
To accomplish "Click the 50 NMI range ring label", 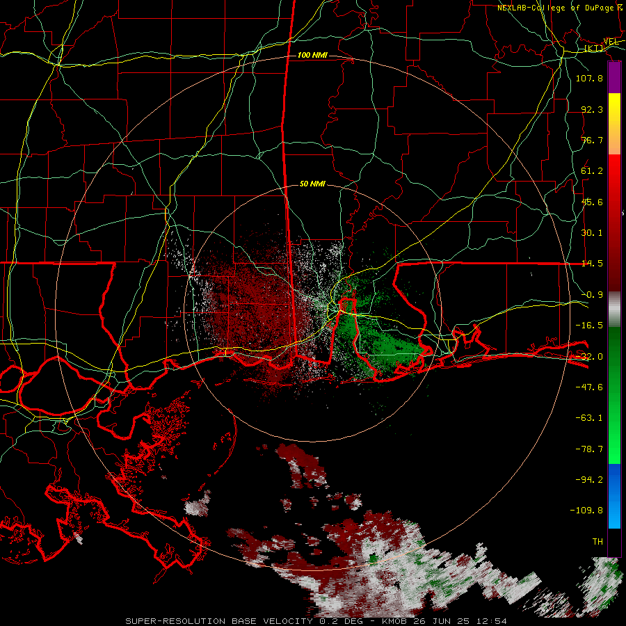I will tap(312, 184).
